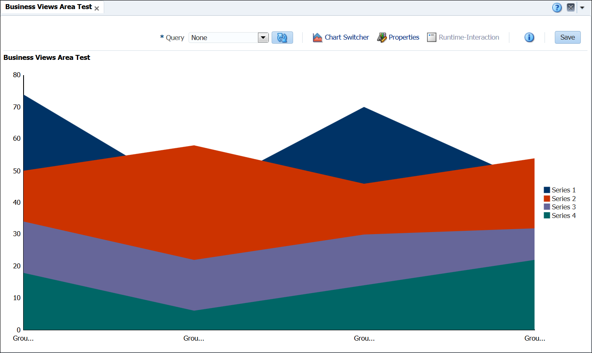
Task: Click the orange Series 2 chart area
Action: 194,198
